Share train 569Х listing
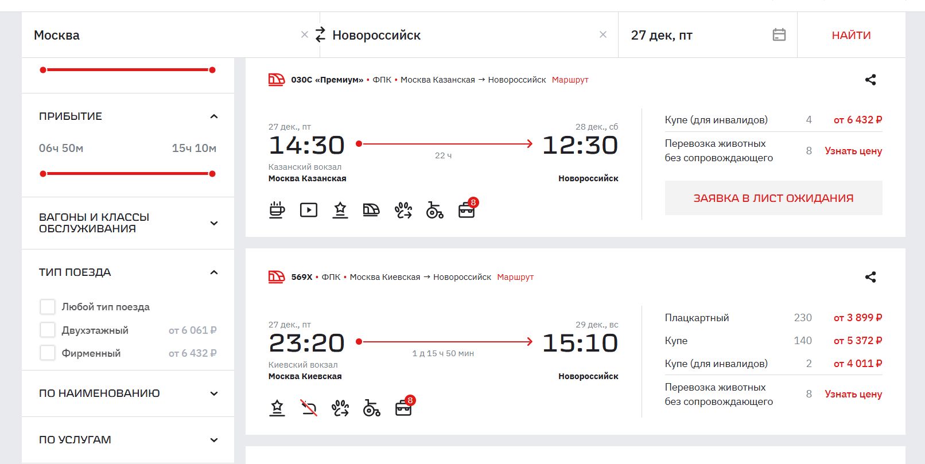The height and width of the screenshot is (464, 925). pos(870,277)
